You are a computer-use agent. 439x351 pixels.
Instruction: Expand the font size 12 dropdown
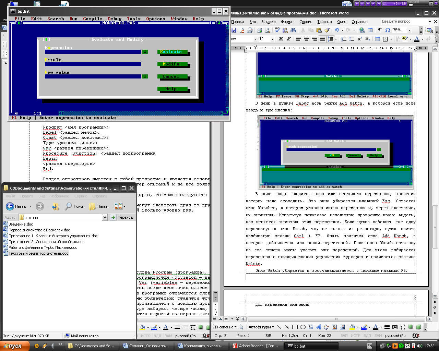click(x=272, y=39)
